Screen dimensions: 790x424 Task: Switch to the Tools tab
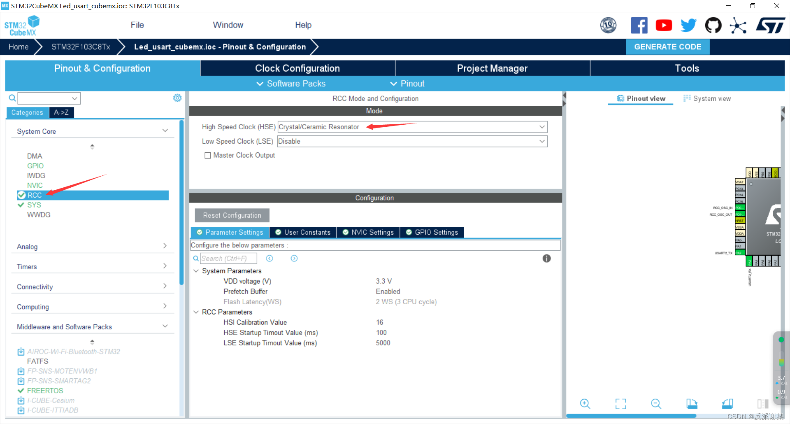pos(687,68)
